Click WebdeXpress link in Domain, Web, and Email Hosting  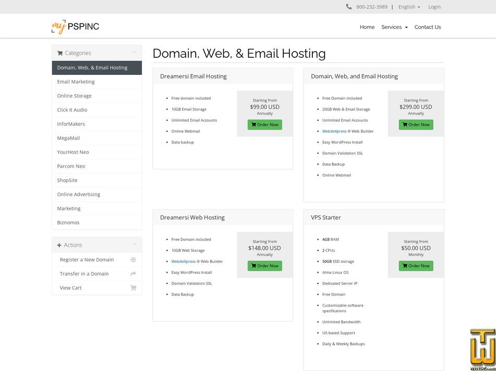[x=334, y=131]
